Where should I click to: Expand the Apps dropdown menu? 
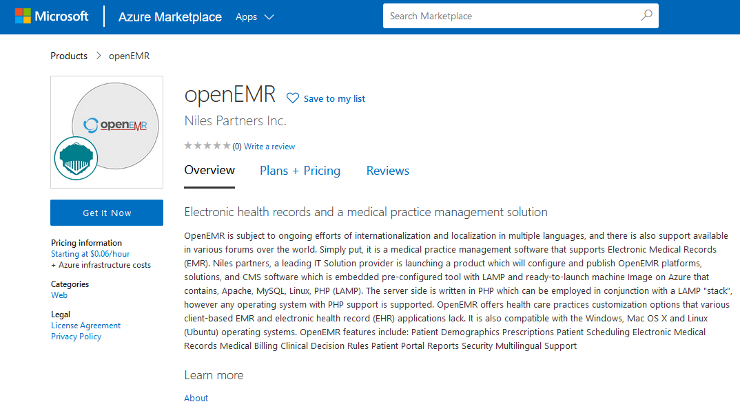tap(254, 17)
